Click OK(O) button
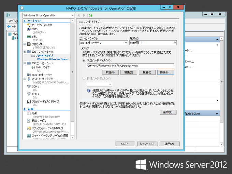 click(x=125, y=144)
